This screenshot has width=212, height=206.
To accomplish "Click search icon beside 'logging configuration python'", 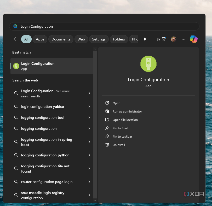I will (x=16, y=155).
